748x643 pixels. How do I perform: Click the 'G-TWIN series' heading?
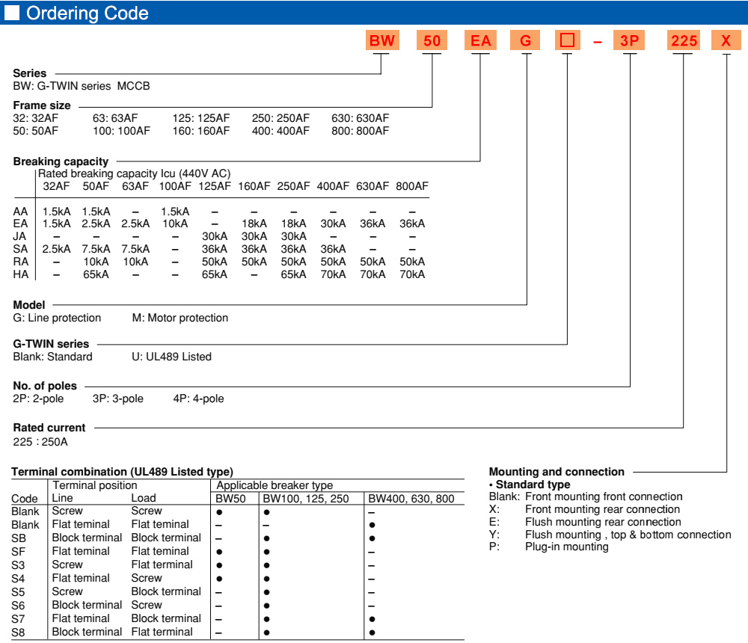(x=51, y=344)
